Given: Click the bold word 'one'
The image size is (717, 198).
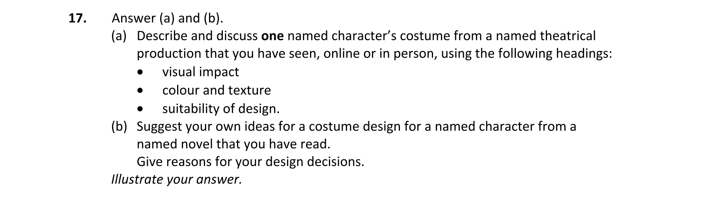Looking at the screenshot, I should [x=273, y=36].
